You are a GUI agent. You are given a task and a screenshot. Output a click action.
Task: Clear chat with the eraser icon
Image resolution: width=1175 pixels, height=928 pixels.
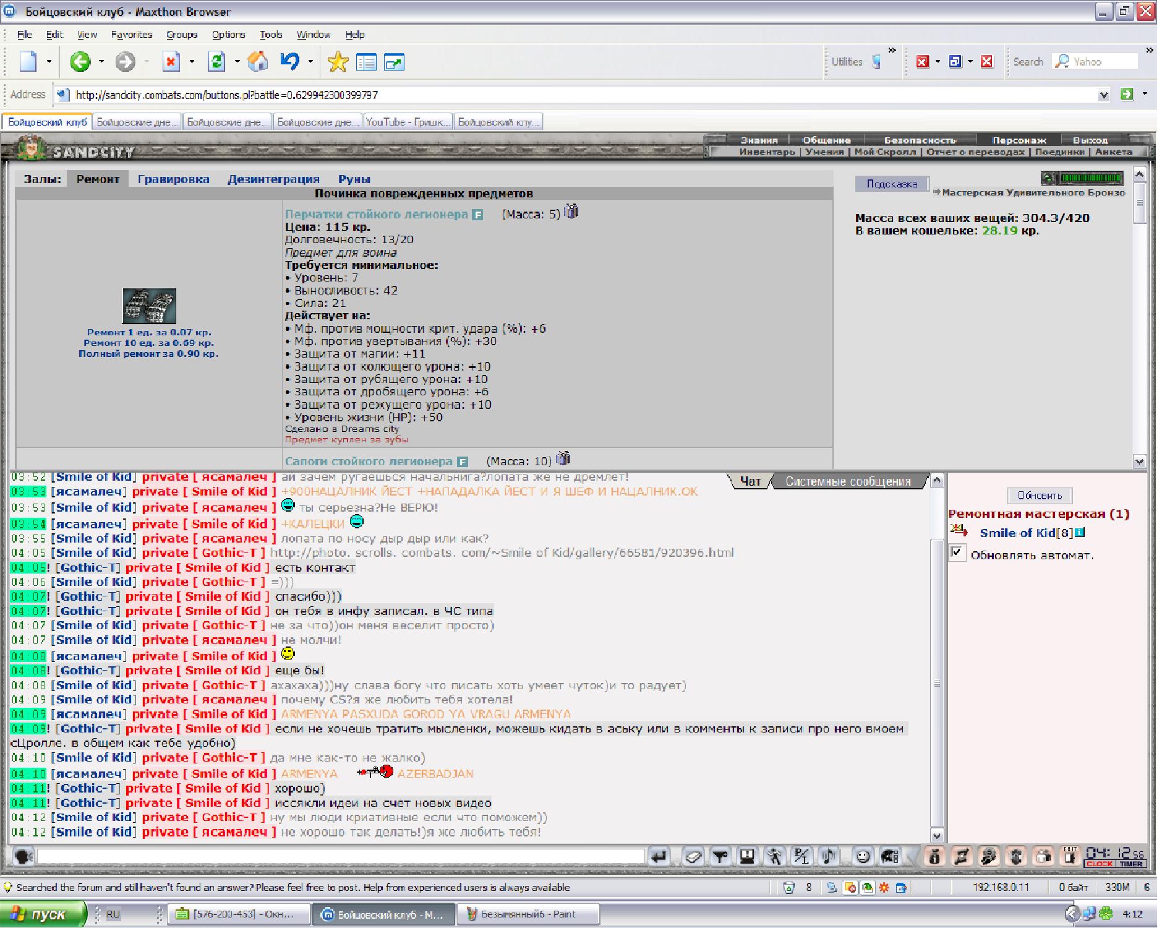click(x=693, y=856)
